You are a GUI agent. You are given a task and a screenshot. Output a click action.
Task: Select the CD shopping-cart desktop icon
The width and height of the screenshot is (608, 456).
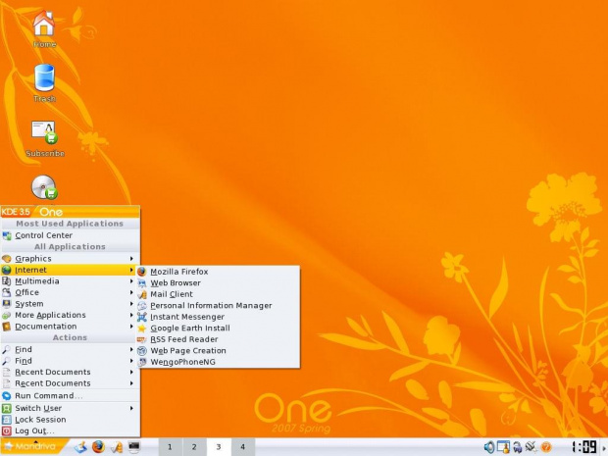[x=44, y=187]
